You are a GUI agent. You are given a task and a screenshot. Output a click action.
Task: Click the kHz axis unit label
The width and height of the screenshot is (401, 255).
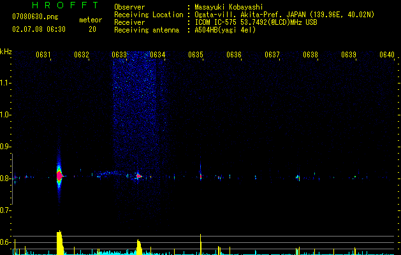tap(6, 52)
